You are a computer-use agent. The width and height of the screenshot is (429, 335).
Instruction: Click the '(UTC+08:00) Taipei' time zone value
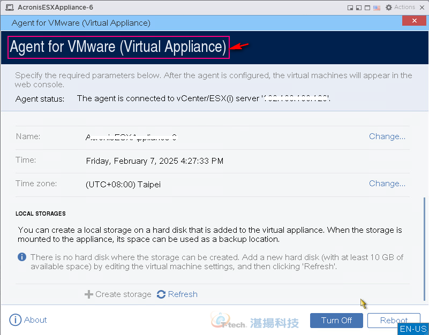pyautogui.click(x=123, y=185)
